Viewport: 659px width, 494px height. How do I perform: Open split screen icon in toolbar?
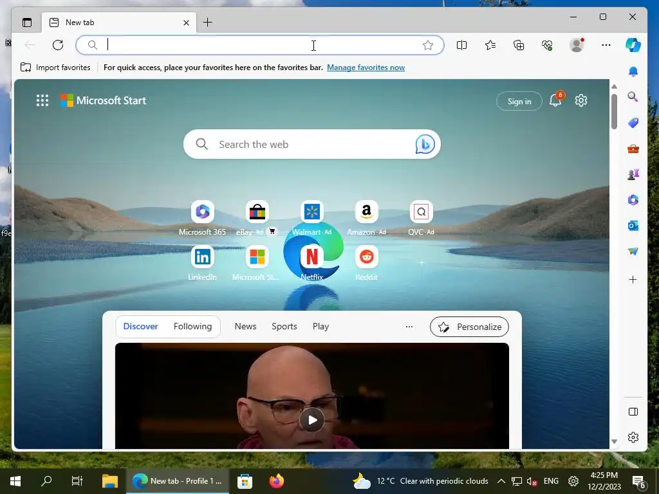click(461, 45)
